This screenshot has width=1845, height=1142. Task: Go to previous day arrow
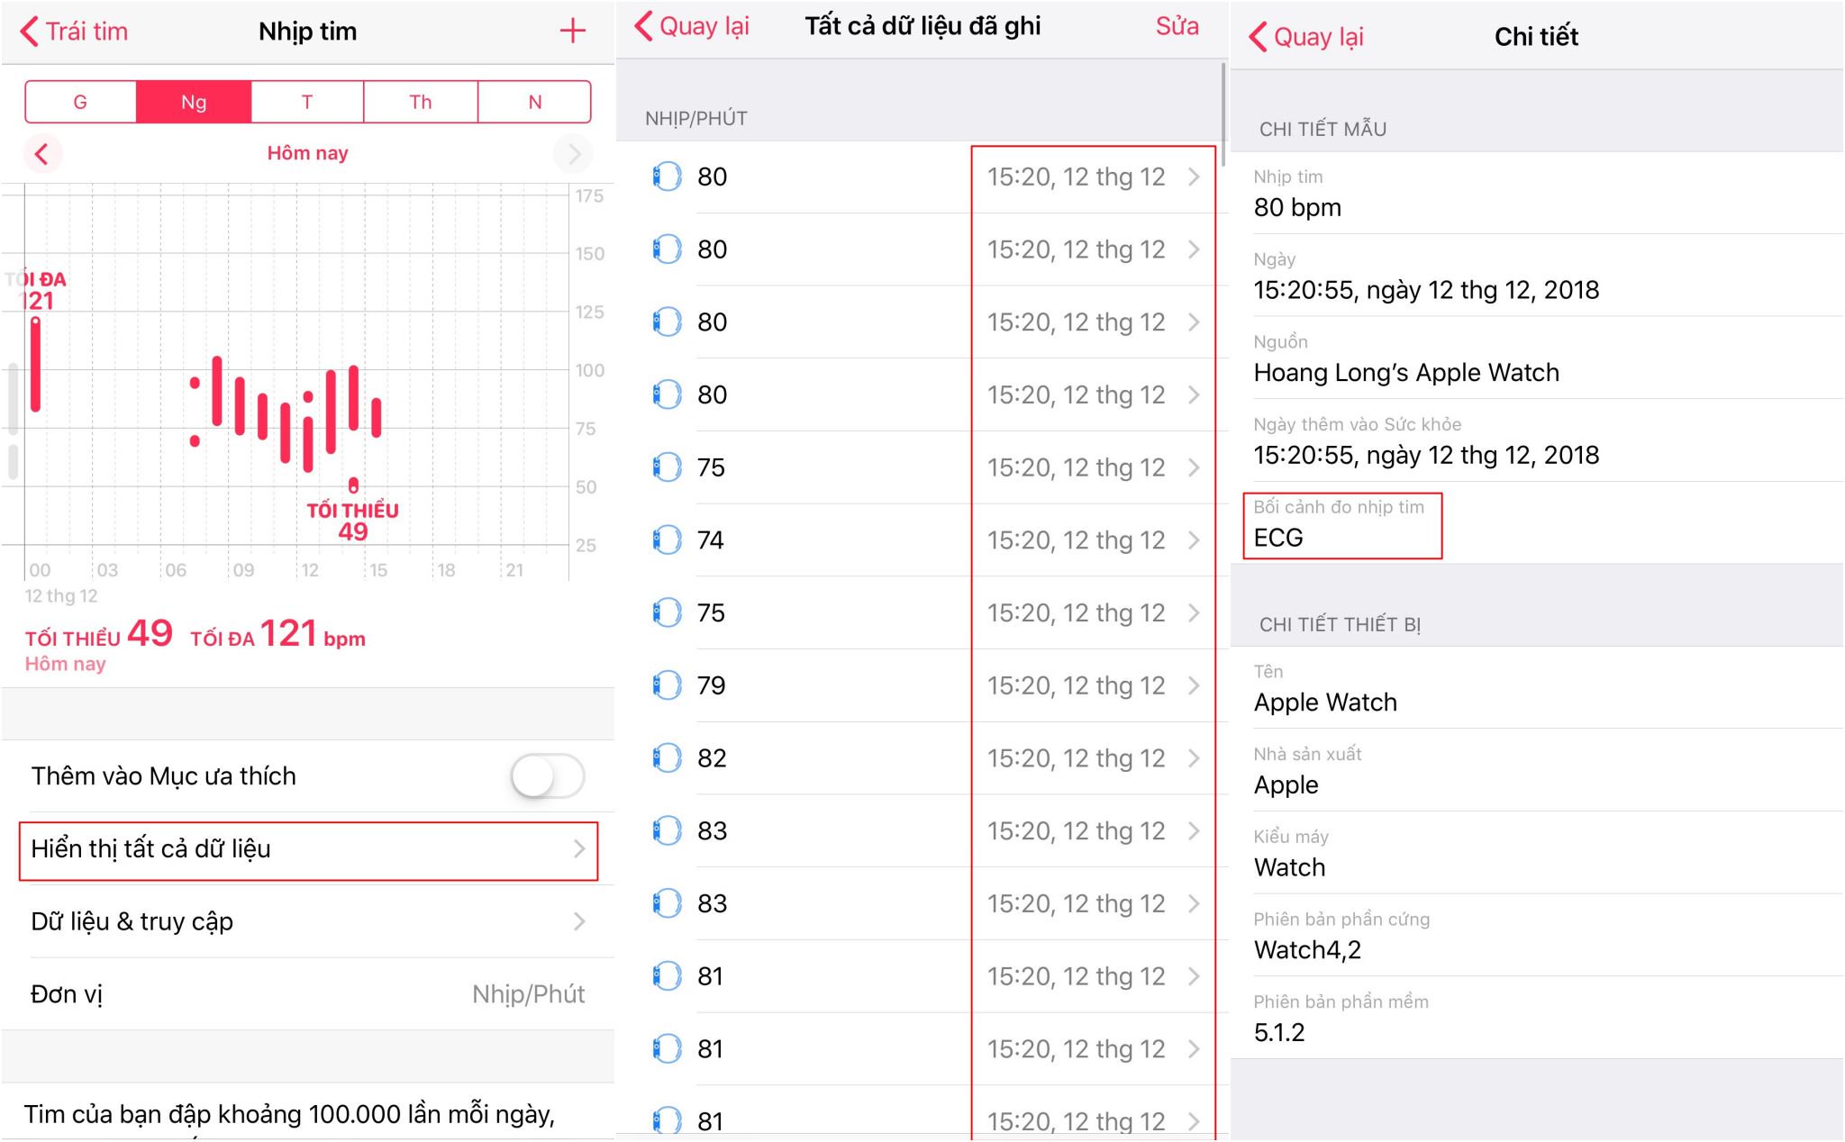click(x=41, y=154)
